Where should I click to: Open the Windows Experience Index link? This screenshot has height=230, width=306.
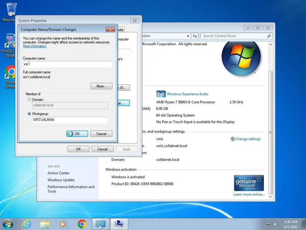click(x=188, y=94)
